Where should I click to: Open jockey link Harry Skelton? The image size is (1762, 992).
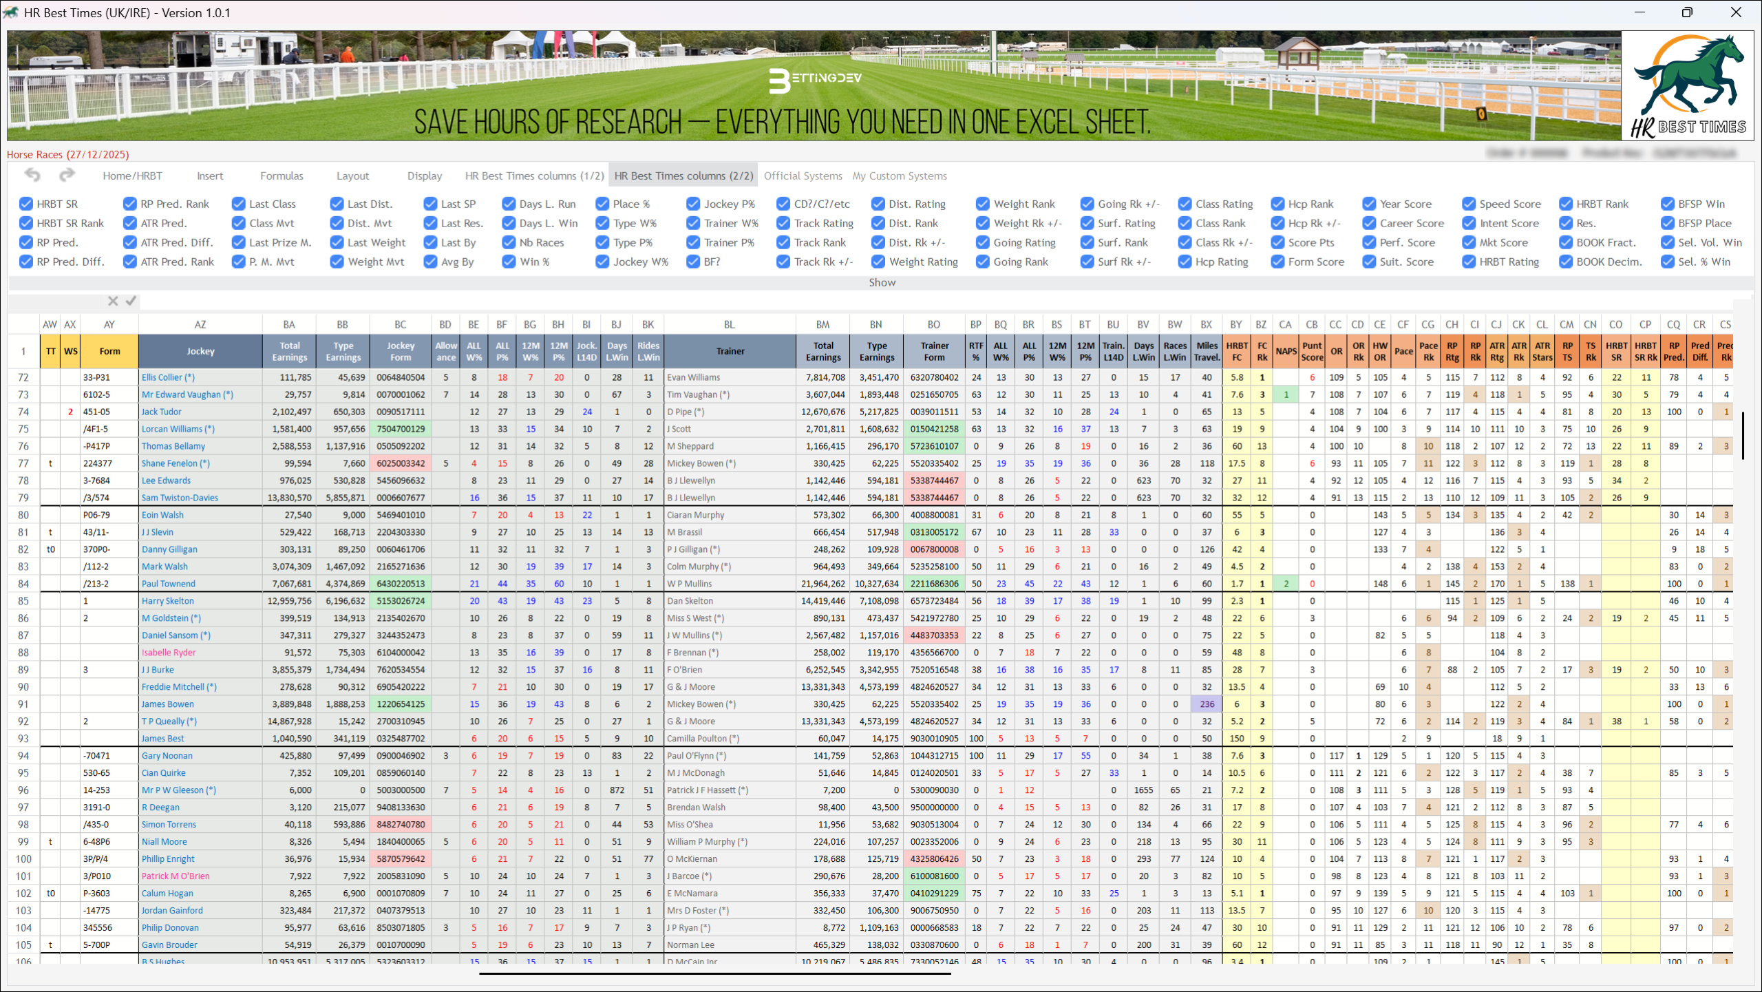tap(168, 601)
